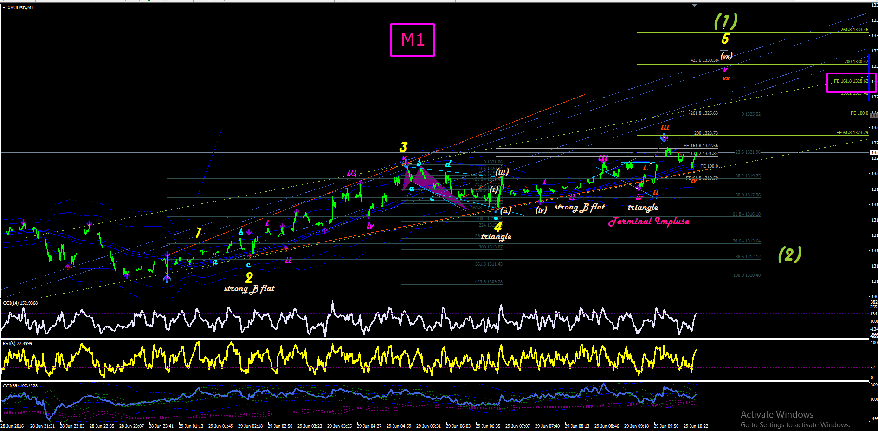Select the white (iii) wave label
Image resolution: width=878 pixels, height=431 pixels.
point(502,172)
